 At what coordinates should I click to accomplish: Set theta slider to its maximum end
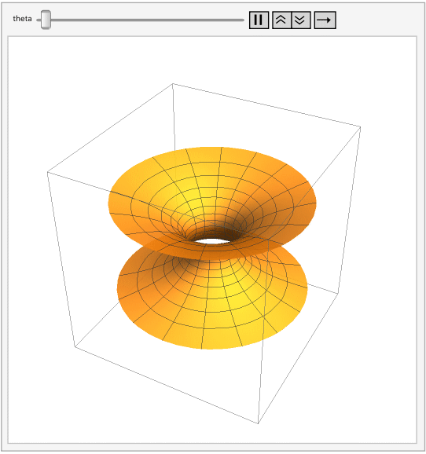(x=242, y=20)
